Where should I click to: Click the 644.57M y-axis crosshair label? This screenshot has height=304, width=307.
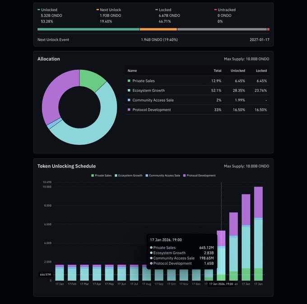click(46, 275)
